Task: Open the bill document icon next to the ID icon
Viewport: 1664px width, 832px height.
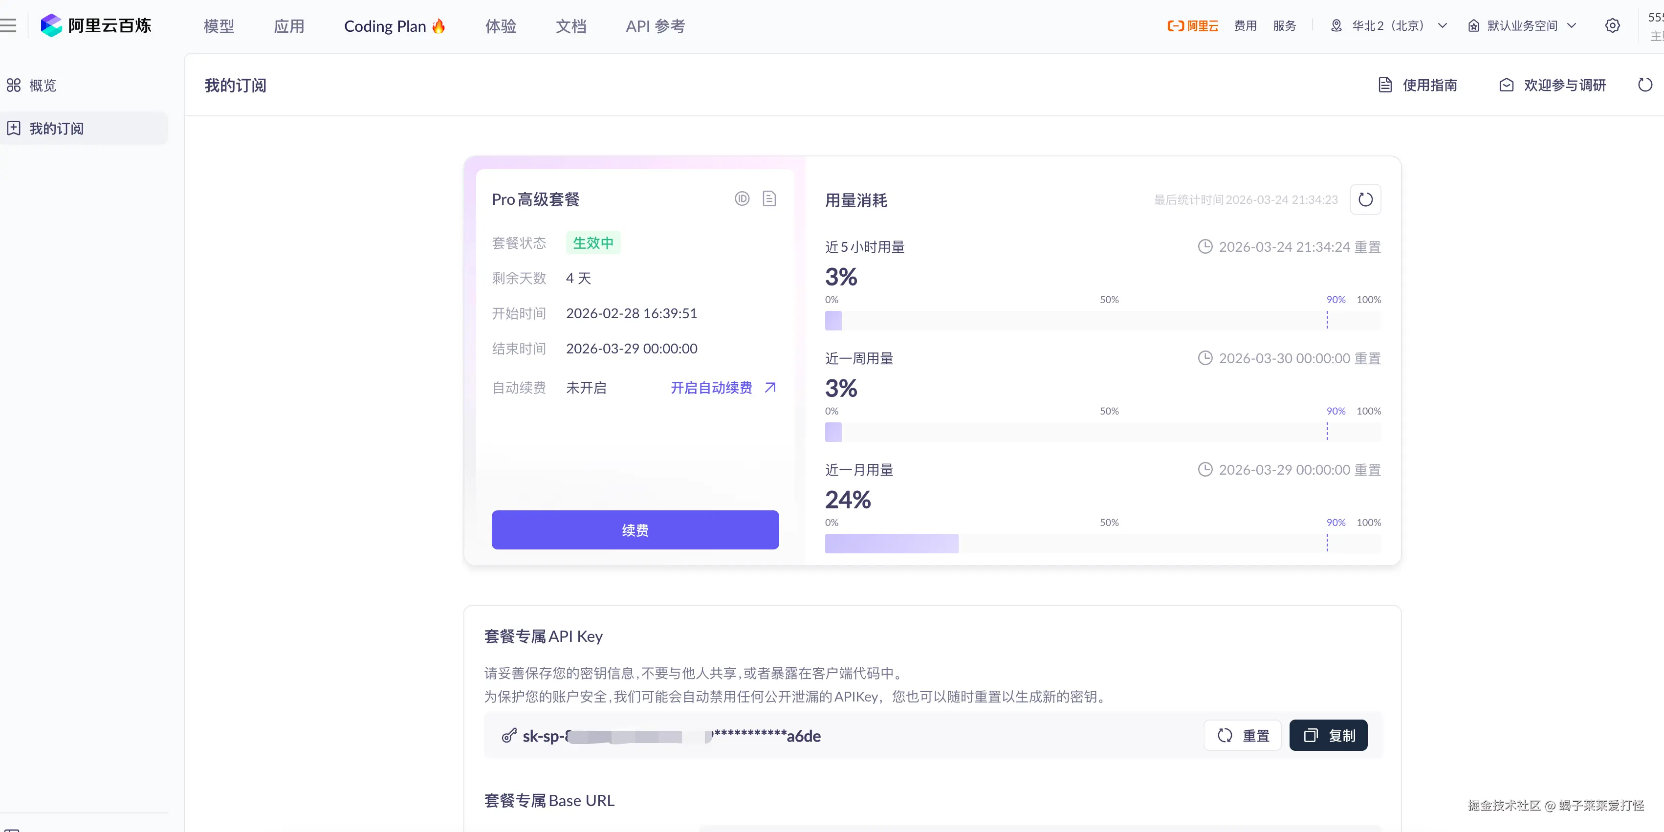Action: (768, 199)
